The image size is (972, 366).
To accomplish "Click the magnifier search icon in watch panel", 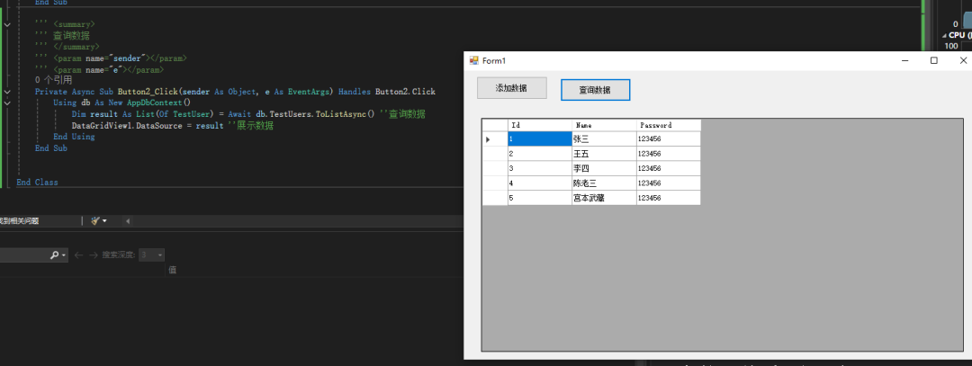I will pyautogui.click(x=55, y=254).
